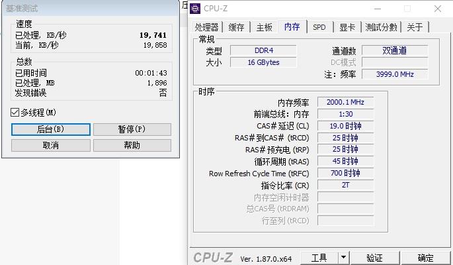Image resolution: width=453 pixels, height=265 pixels.
Task: Click the 基准测试 window title
Action: point(22,9)
